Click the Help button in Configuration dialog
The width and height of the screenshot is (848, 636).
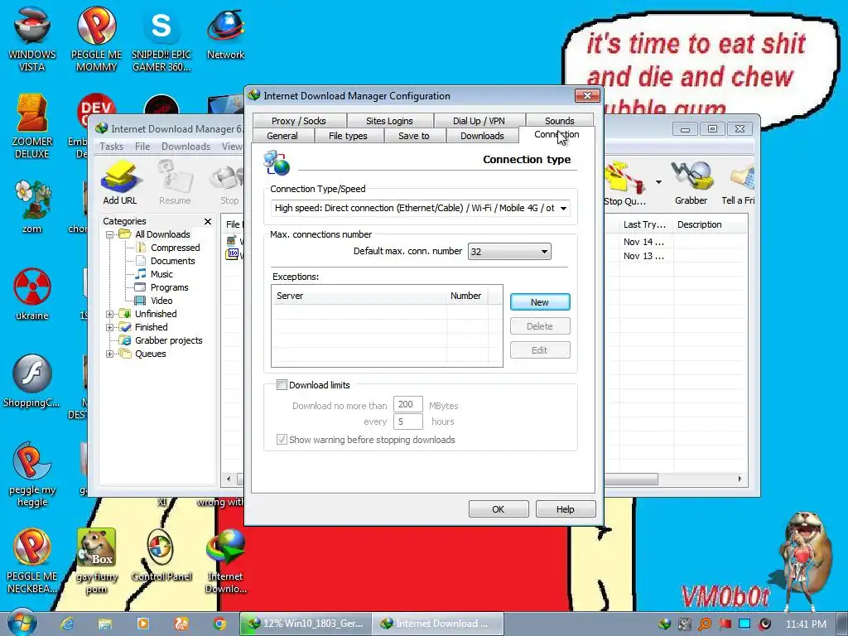pos(565,509)
